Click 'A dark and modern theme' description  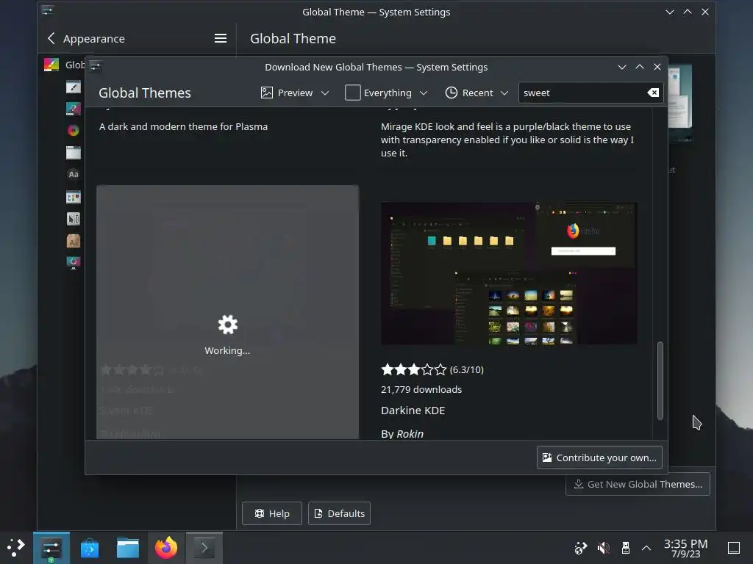coord(183,126)
